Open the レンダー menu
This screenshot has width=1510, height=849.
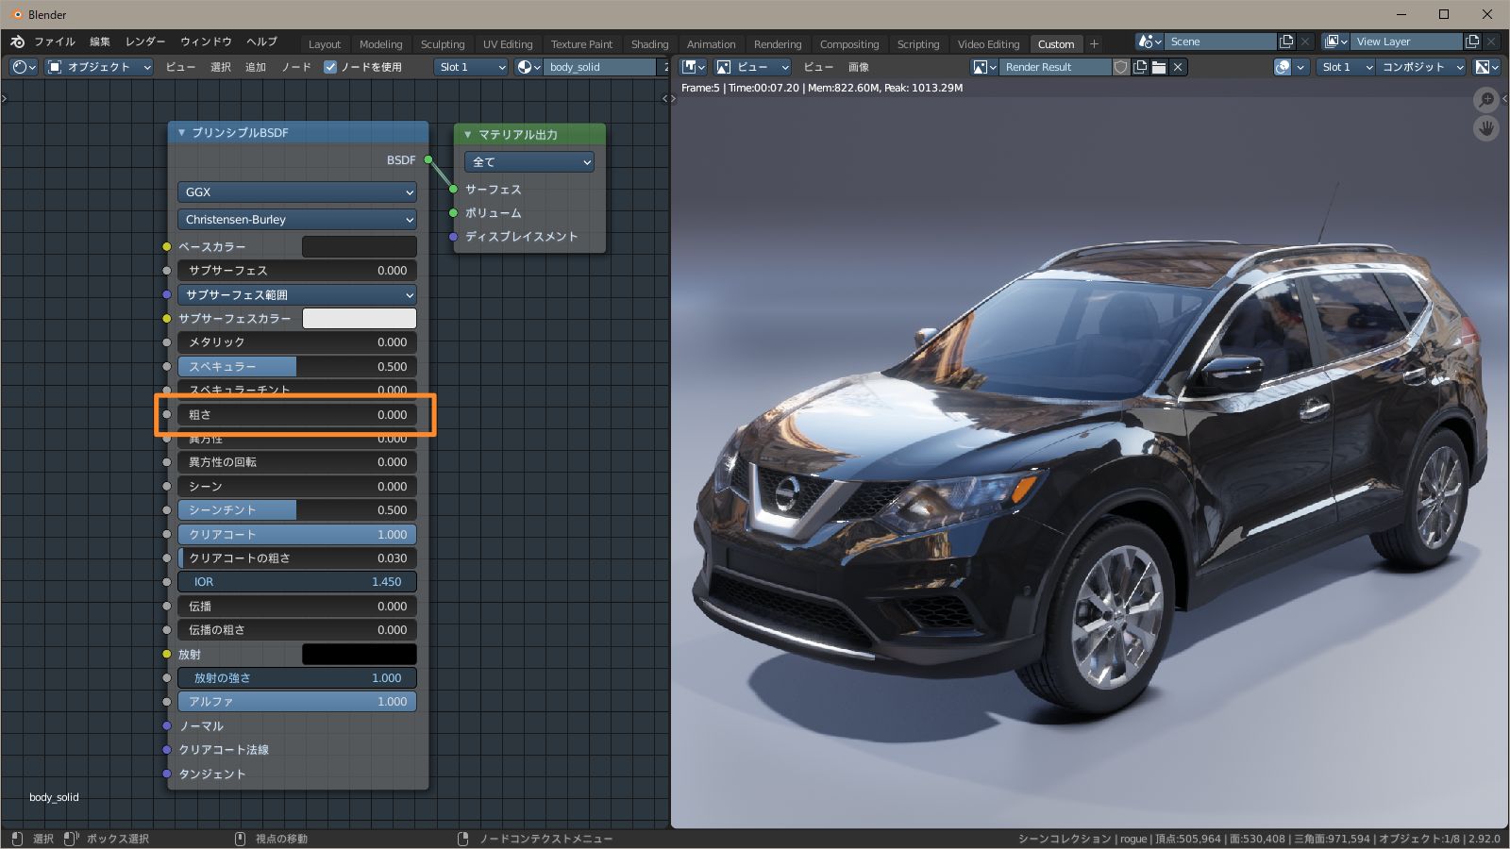[x=145, y=42]
